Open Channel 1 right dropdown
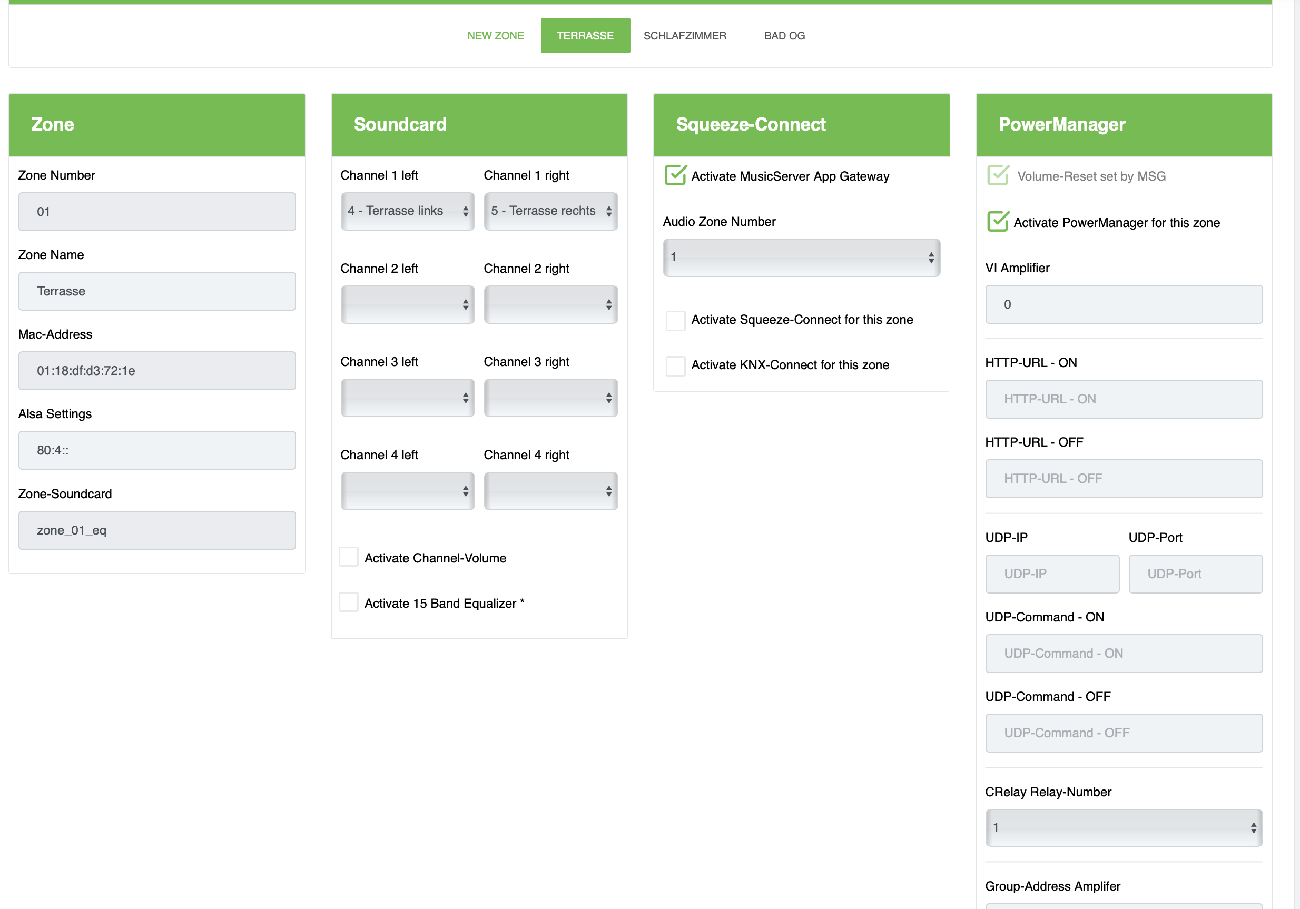 (x=550, y=211)
